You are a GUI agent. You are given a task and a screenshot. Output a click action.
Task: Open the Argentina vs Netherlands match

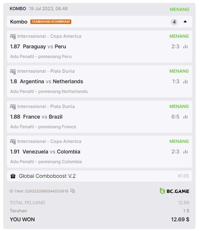click(x=51, y=82)
